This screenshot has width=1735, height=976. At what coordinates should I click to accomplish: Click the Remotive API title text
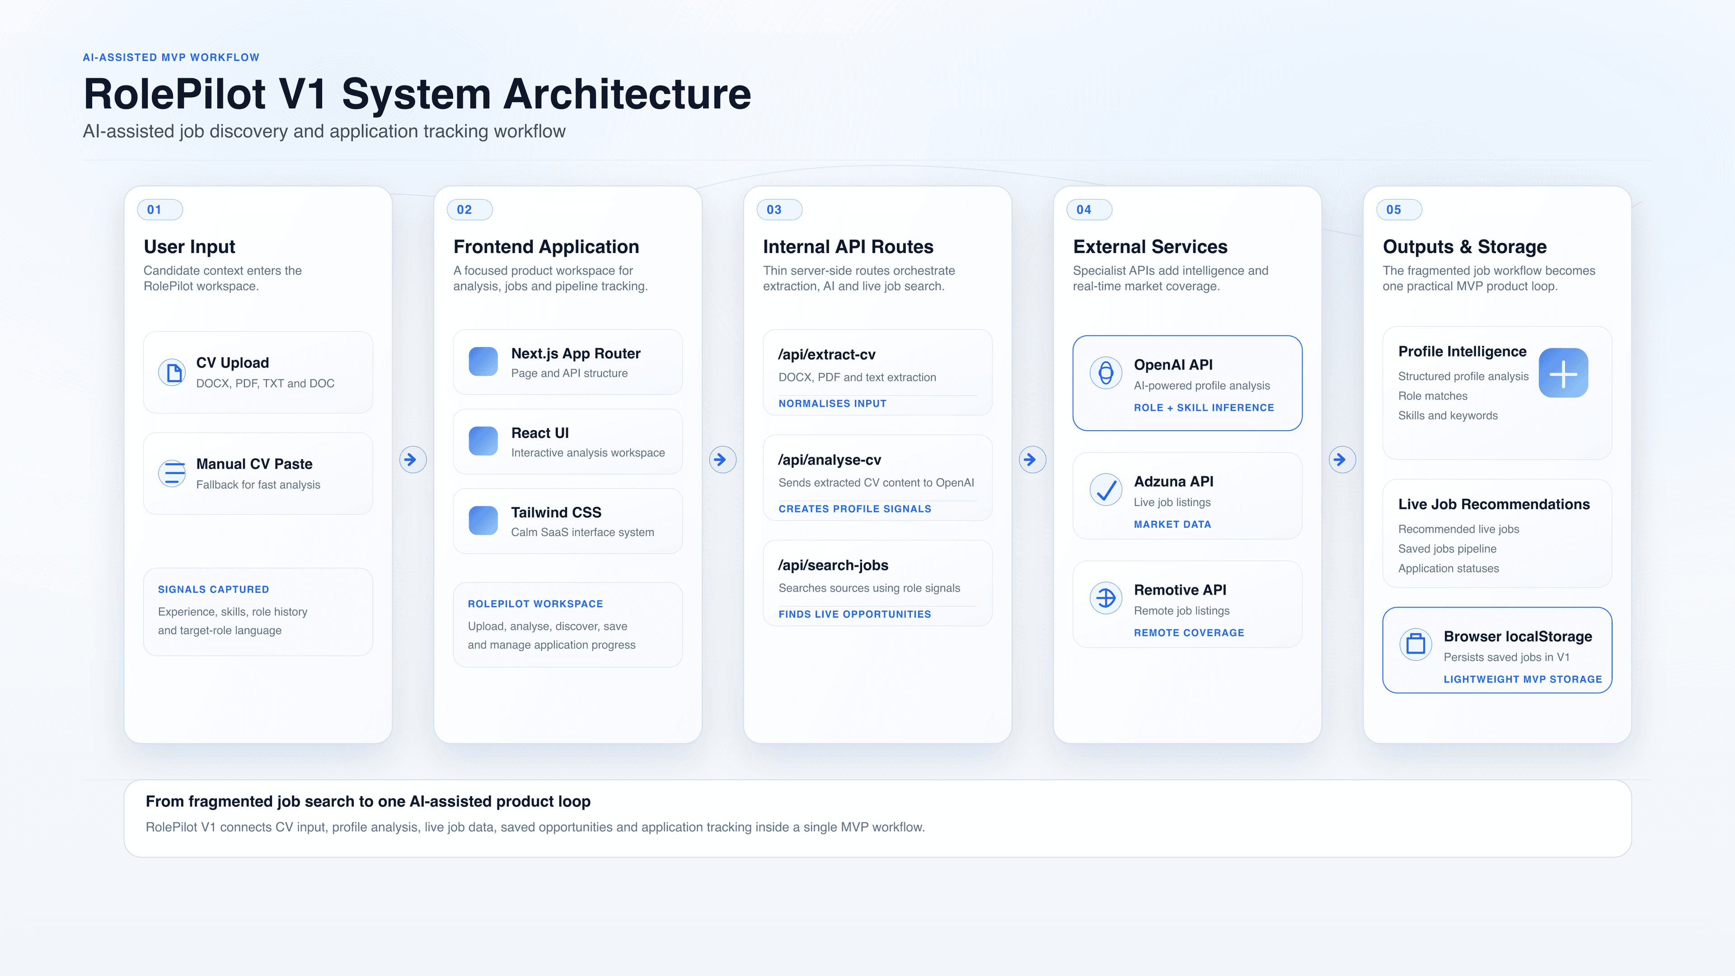pyautogui.click(x=1179, y=590)
